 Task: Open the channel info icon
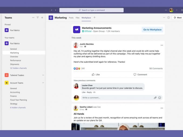168,17
